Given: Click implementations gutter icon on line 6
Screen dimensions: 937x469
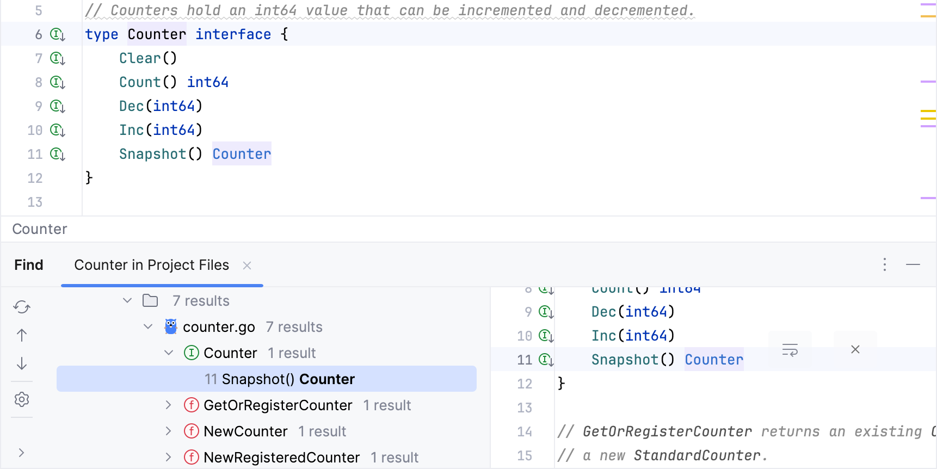Looking at the screenshot, I should pos(57,35).
